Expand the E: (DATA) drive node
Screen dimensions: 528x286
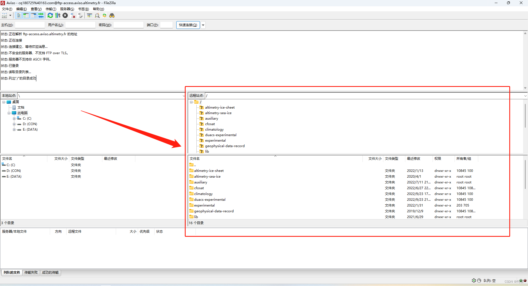pos(14,130)
